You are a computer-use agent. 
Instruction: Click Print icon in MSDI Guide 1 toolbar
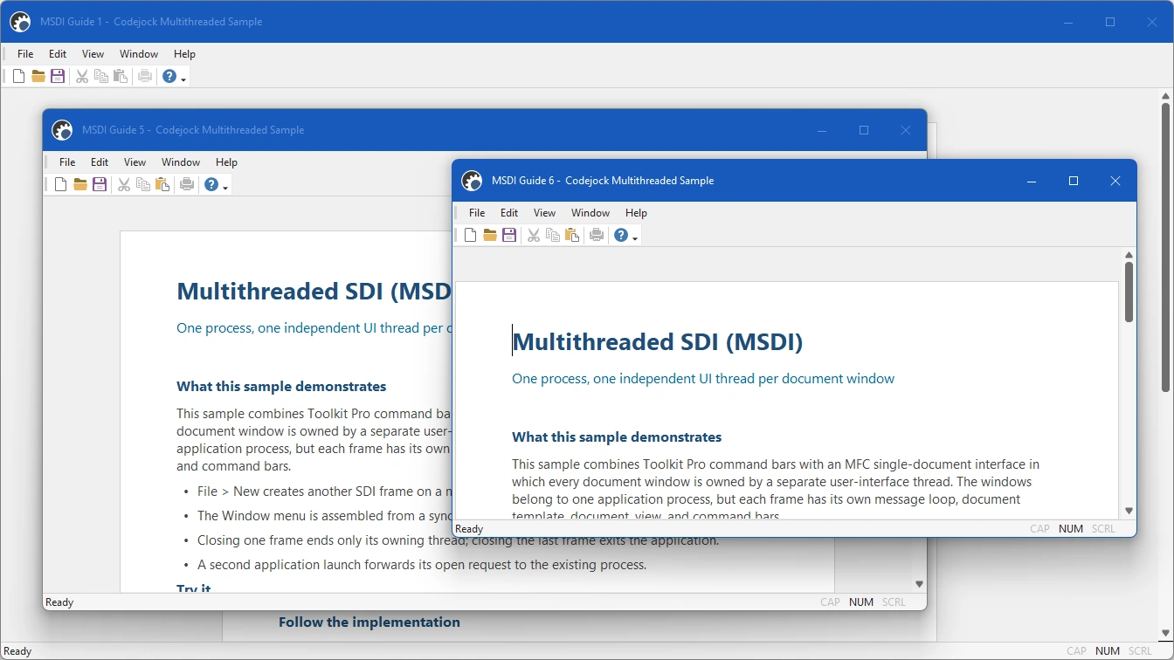coord(145,76)
